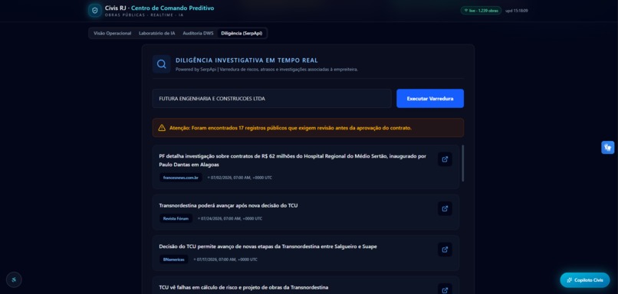Click the francesnews.com.br source tag

point(181,178)
